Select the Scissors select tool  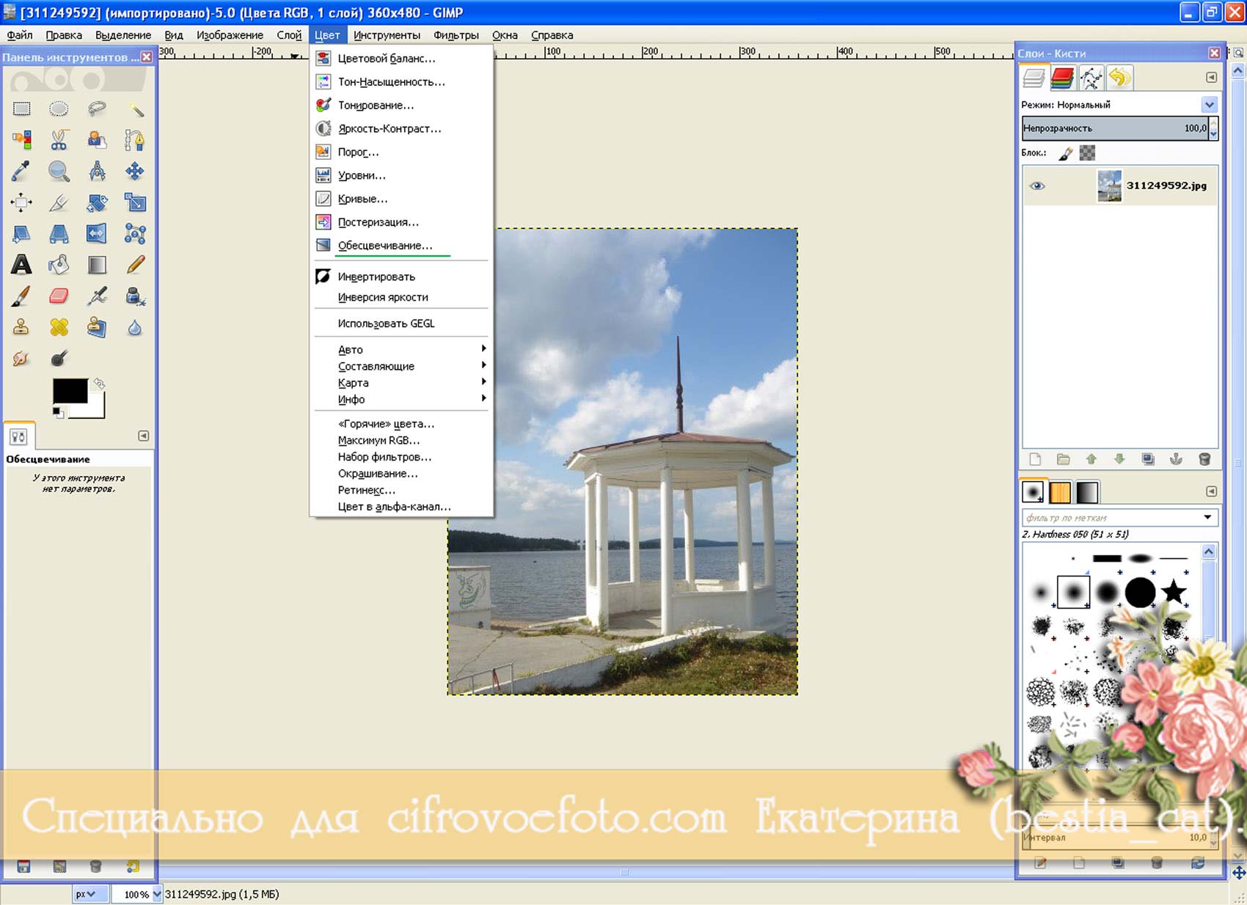59,139
